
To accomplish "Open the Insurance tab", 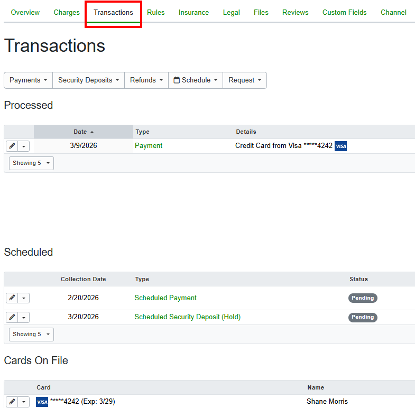I will pyautogui.click(x=193, y=13).
